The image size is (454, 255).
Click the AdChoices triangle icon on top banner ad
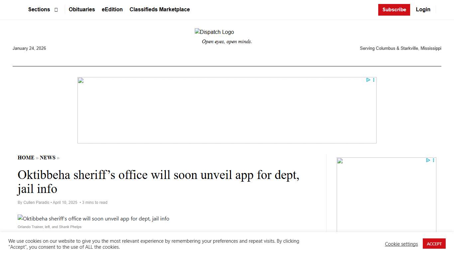(368, 80)
